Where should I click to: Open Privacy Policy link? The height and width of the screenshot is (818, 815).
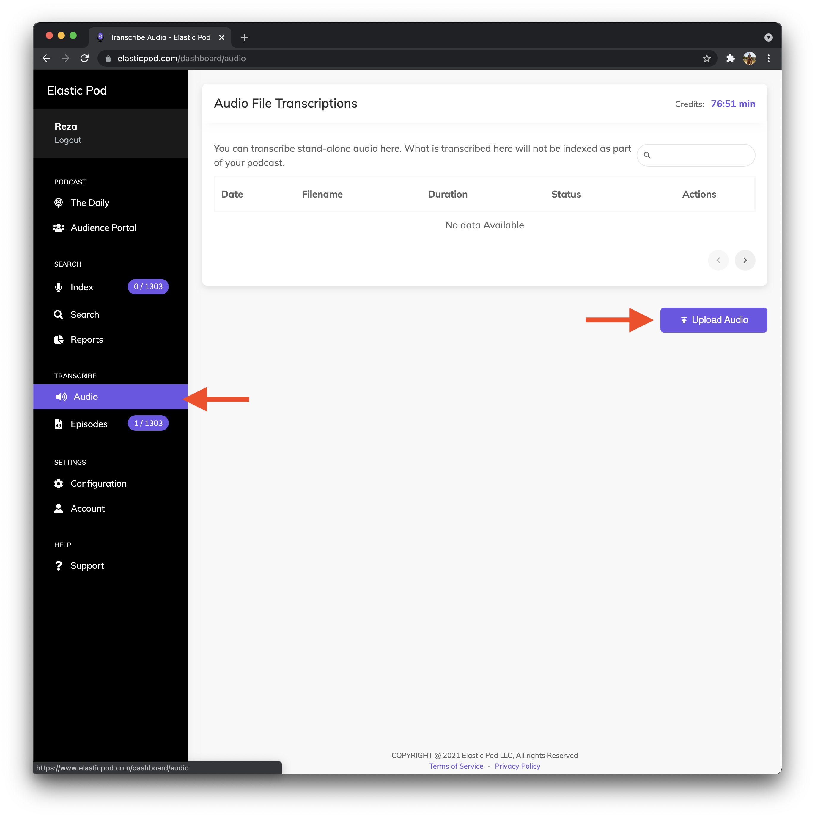[517, 766]
